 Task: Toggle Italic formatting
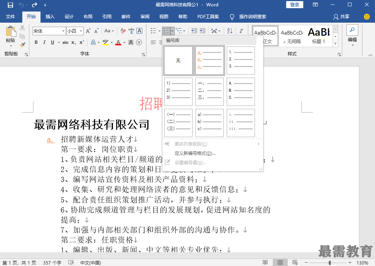tap(44, 43)
